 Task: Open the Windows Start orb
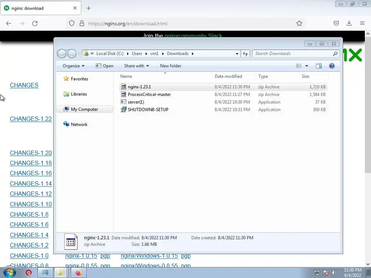(9, 273)
